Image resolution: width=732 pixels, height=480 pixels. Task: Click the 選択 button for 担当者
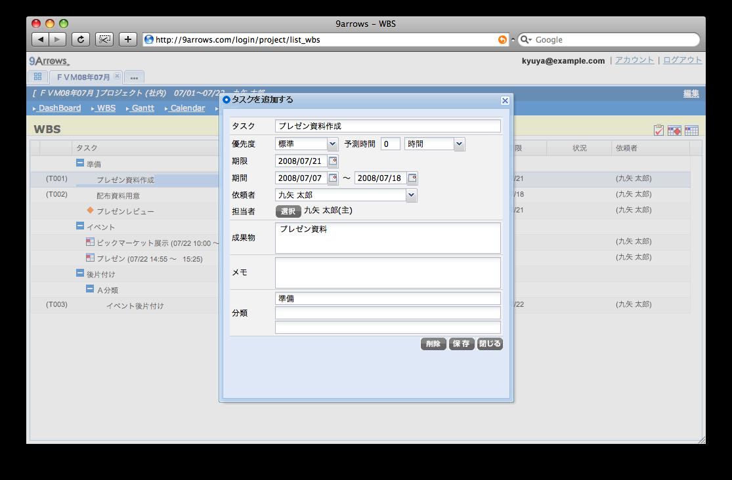(x=288, y=211)
